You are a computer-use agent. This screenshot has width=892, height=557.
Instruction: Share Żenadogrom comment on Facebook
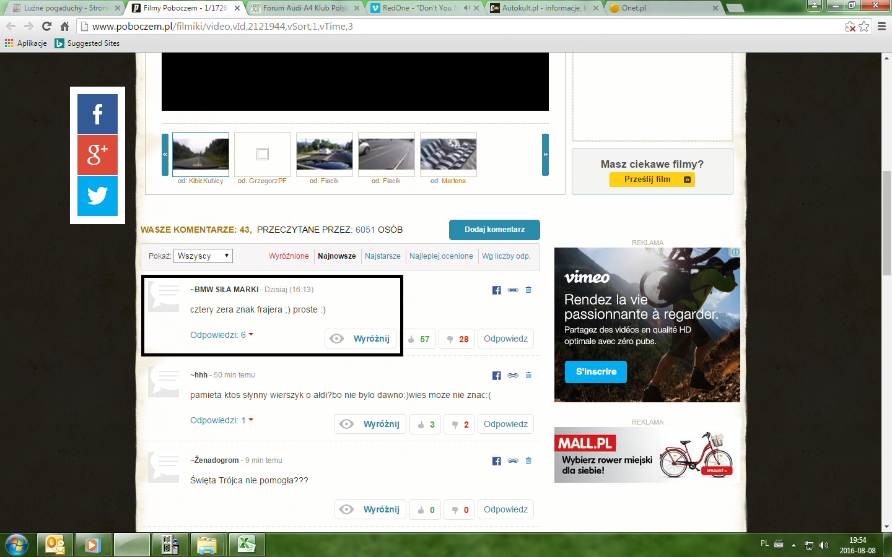pyautogui.click(x=496, y=461)
